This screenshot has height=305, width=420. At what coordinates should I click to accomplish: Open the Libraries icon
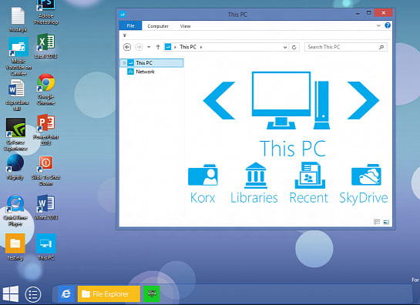point(256,175)
